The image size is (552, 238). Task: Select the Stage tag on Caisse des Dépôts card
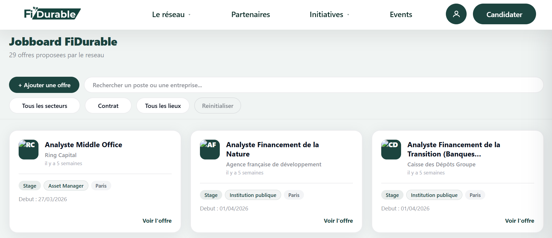coord(392,195)
